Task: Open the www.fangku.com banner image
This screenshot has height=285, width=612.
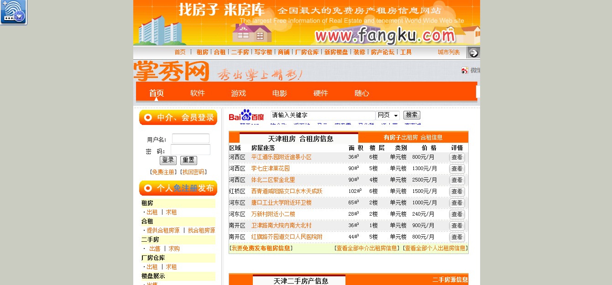Action: [307, 23]
